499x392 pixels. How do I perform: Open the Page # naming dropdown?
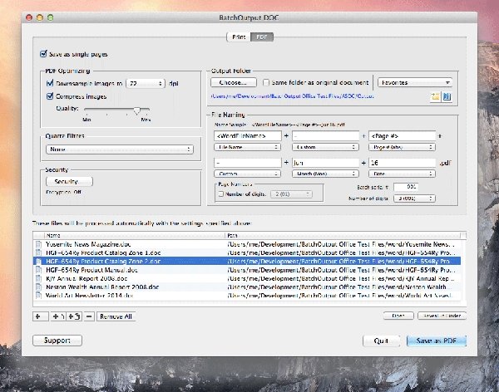[402, 147]
